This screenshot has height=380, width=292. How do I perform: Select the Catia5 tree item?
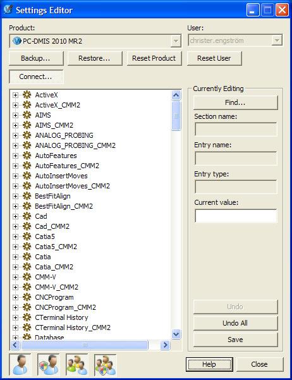click(45, 236)
